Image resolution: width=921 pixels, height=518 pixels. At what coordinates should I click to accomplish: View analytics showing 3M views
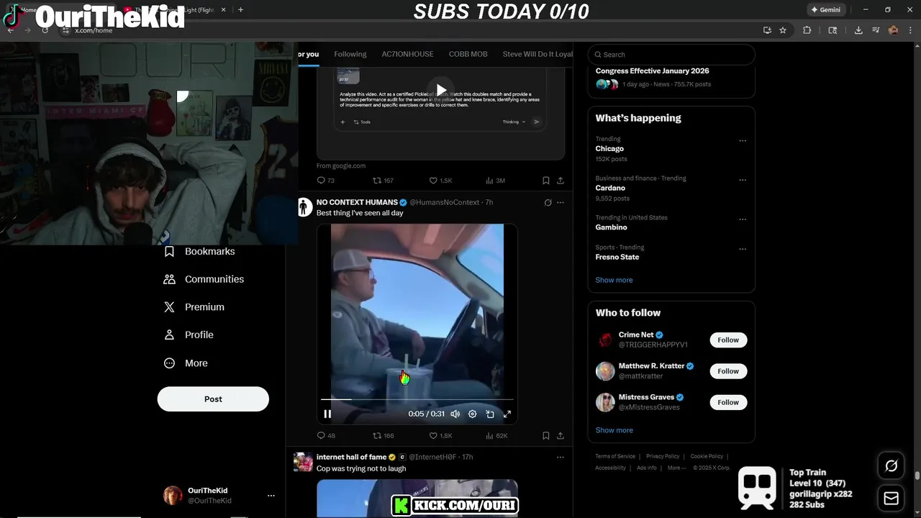tap(495, 181)
